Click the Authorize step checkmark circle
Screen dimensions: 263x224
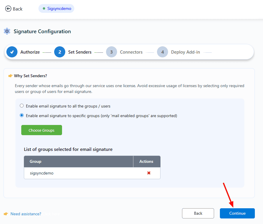coord(12,52)
